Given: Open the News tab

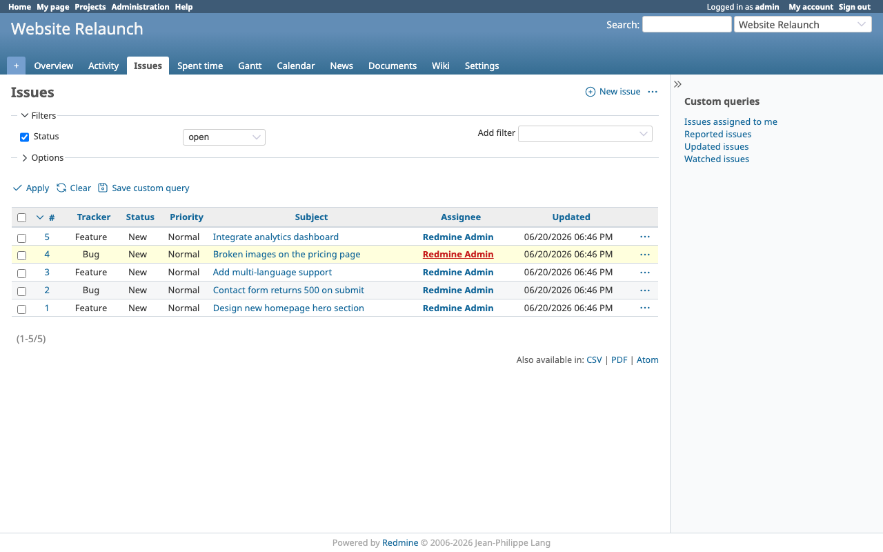Looking at the screenshot, I should (x=341, y=66).
